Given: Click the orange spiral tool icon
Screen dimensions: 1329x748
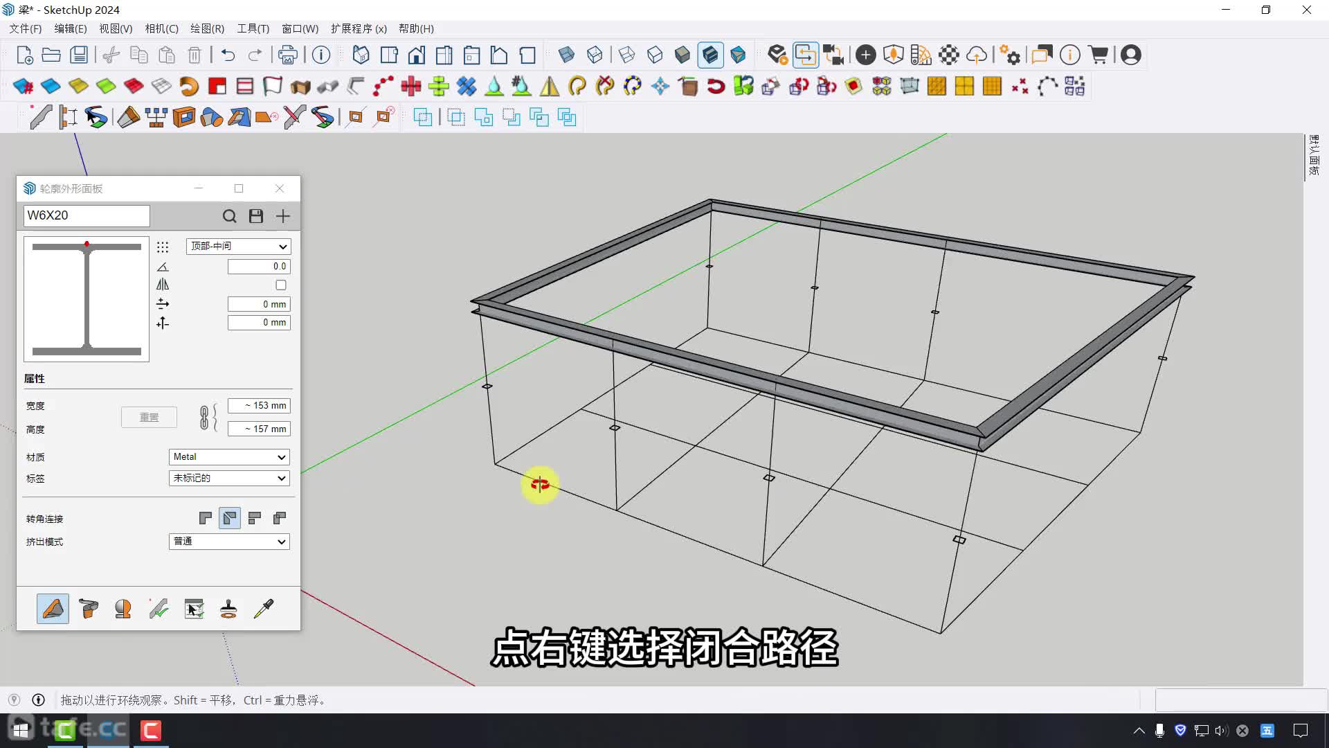Looking at the screenshot, I should pyautogui.click(x=189, y=86).
